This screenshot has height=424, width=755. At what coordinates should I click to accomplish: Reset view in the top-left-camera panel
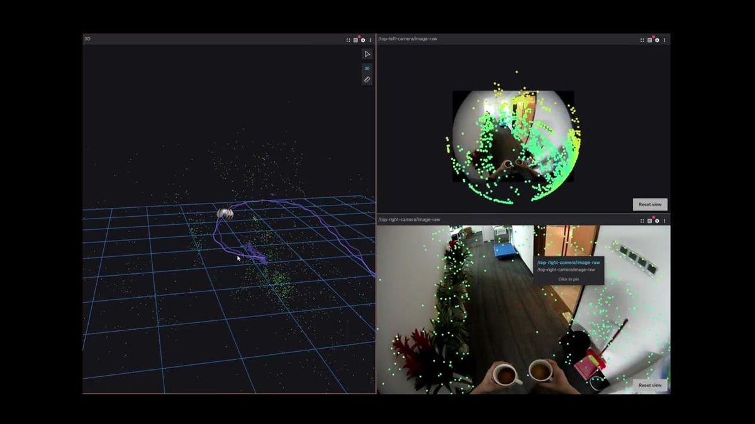pos(650,204)
